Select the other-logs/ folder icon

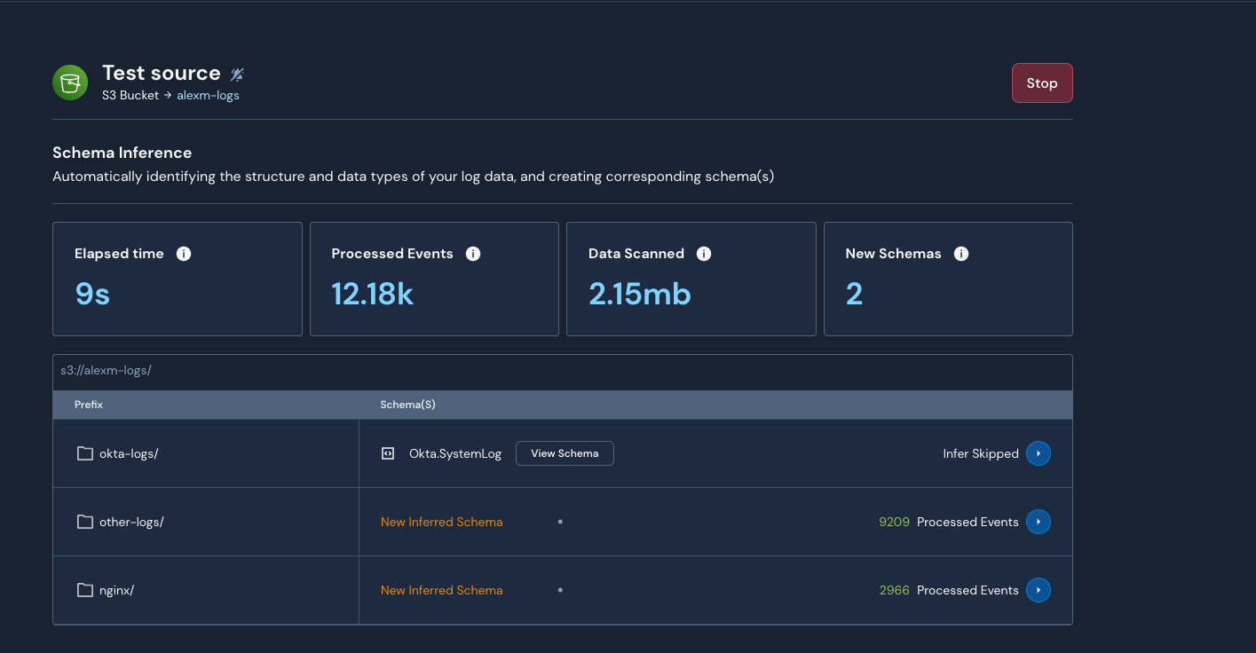pos(85,522)
